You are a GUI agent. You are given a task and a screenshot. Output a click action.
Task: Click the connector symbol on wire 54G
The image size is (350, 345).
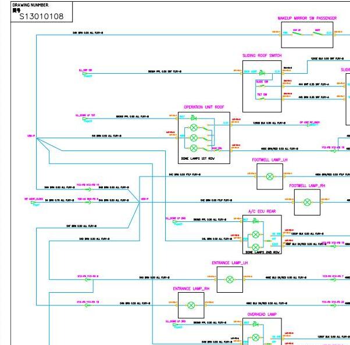[88, 279]
